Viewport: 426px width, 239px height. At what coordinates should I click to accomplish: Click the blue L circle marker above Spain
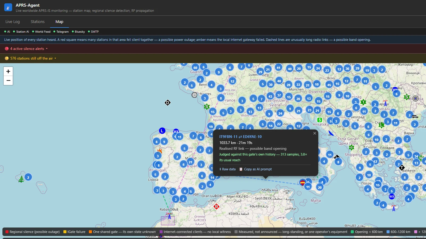click(162, 131)
